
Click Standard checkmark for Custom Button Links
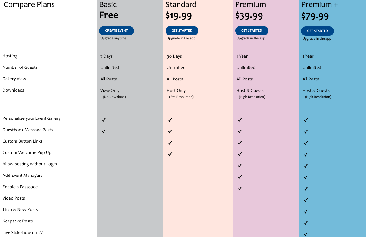click(170, 143)
